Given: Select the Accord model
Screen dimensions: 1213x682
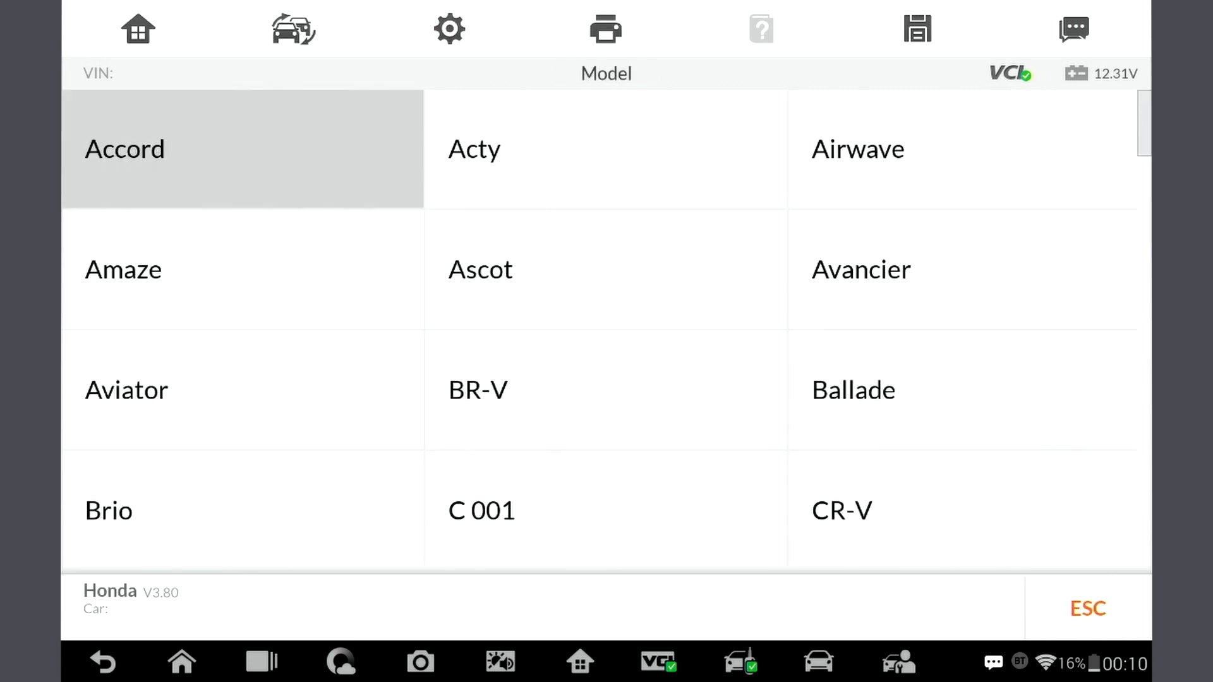Looking at the screenshot, I should pyautogui.click(x=243, y=149).
